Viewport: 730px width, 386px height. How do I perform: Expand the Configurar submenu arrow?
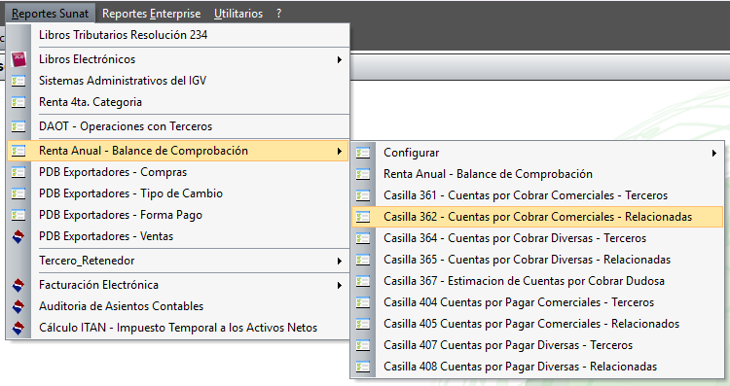tap(714, 153)
